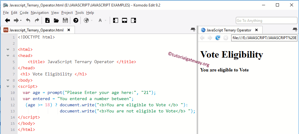Click the DOCTYPE html text on line 1
The width and height of the screenshot is (299, 134).
pos(36,37)
